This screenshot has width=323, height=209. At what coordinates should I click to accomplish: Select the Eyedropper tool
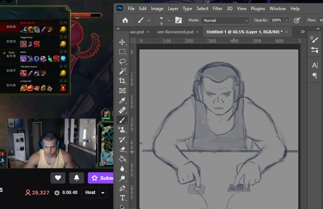coord(122,100)
